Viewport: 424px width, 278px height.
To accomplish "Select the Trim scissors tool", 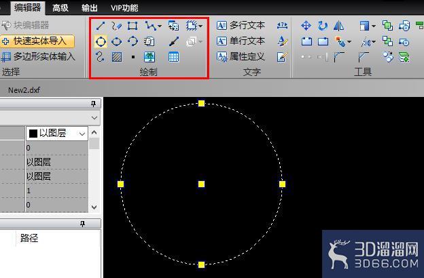I will click(x=366, y=42).
